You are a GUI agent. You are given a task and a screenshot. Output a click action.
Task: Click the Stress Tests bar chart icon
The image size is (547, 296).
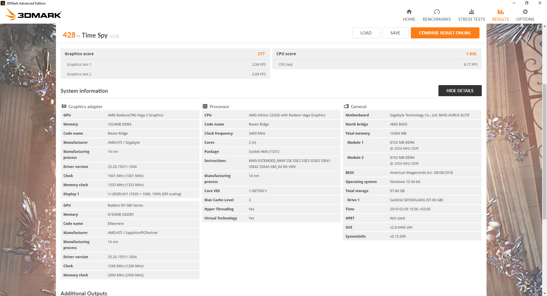point(472,12)
